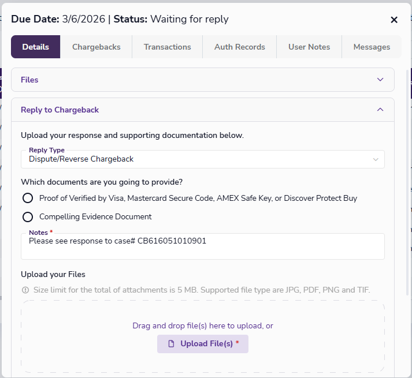Viewport: 412px width, 378px height.
Task: Select the Compelling Evidence Document radio button
Action: [x=27, y=217]
